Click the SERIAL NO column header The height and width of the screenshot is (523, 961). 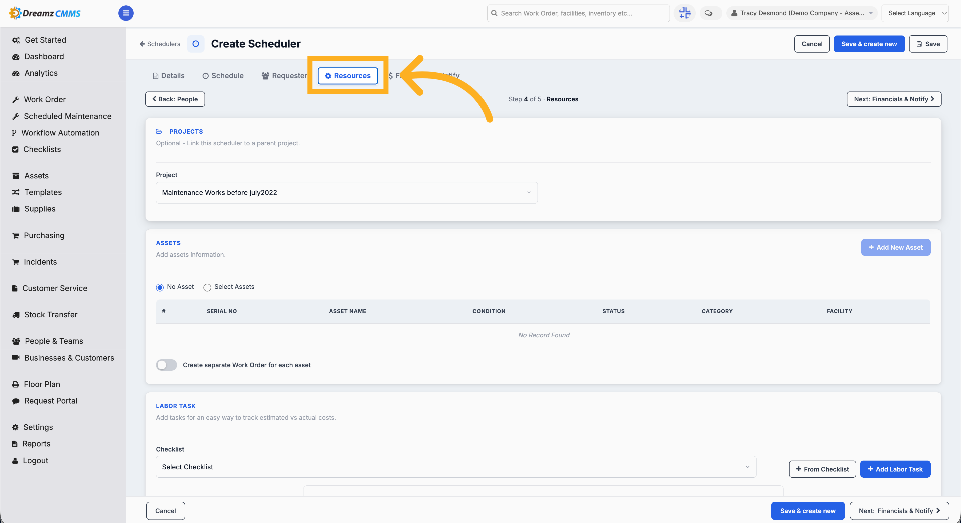pos(222,311)
